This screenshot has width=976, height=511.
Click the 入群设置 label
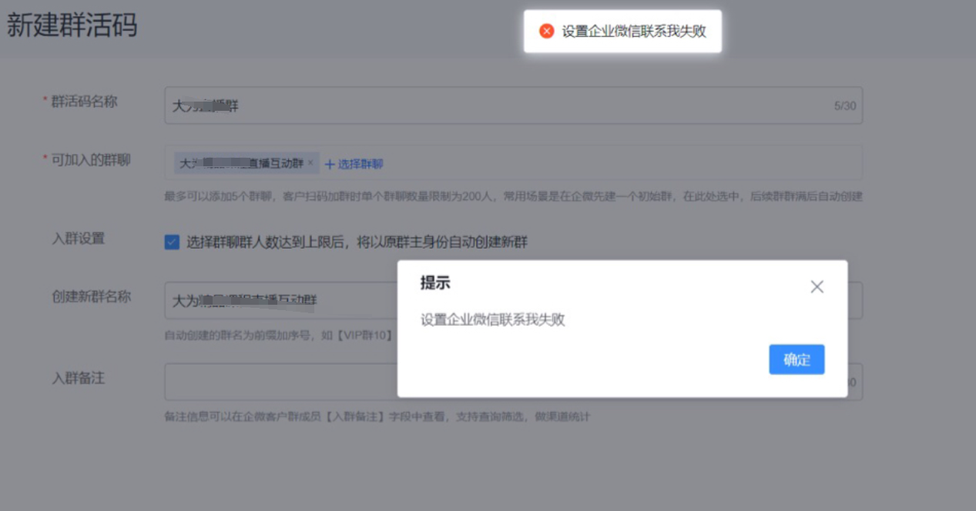78,239
